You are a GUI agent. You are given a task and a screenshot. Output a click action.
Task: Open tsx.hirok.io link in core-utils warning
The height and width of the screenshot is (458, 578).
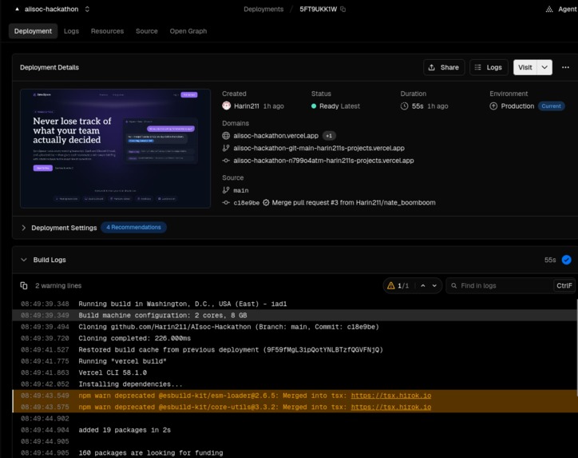(390, 407)
